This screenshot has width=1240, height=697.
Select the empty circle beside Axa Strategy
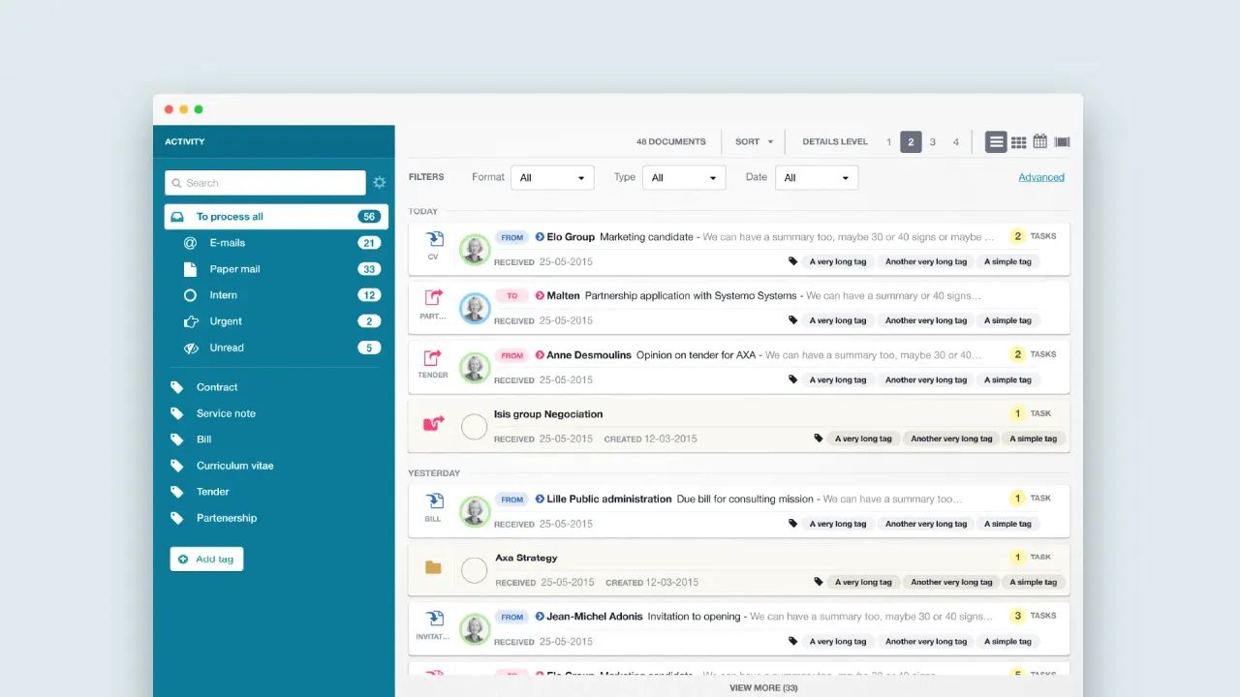tap(474, 570)
